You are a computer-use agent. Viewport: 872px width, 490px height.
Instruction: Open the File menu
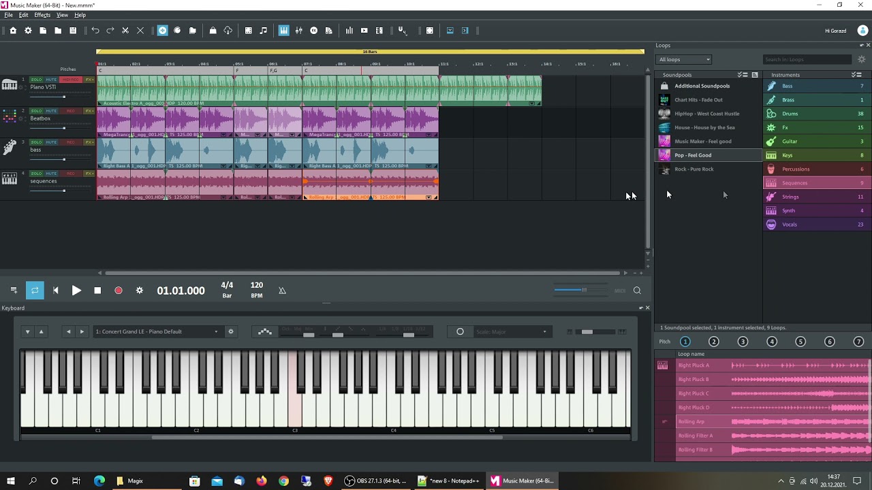click(x=8, y=15)
